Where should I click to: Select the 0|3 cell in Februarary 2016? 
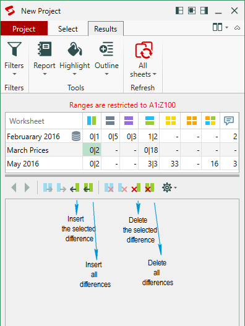pyautogui.click(x=129, y=136)
